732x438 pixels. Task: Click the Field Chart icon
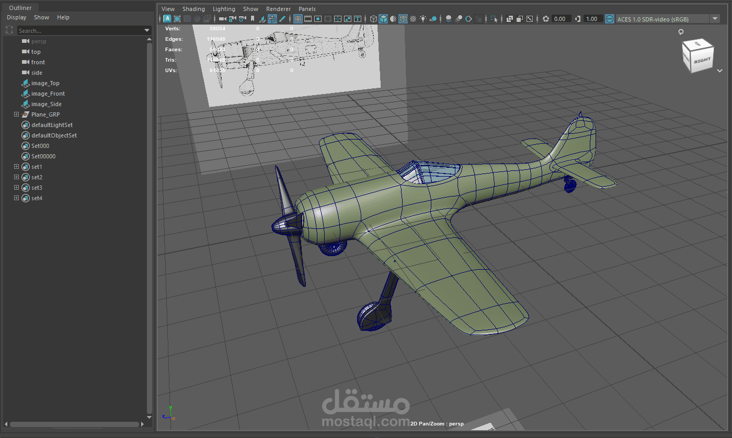pyautogui.click(x=338, y=19)
